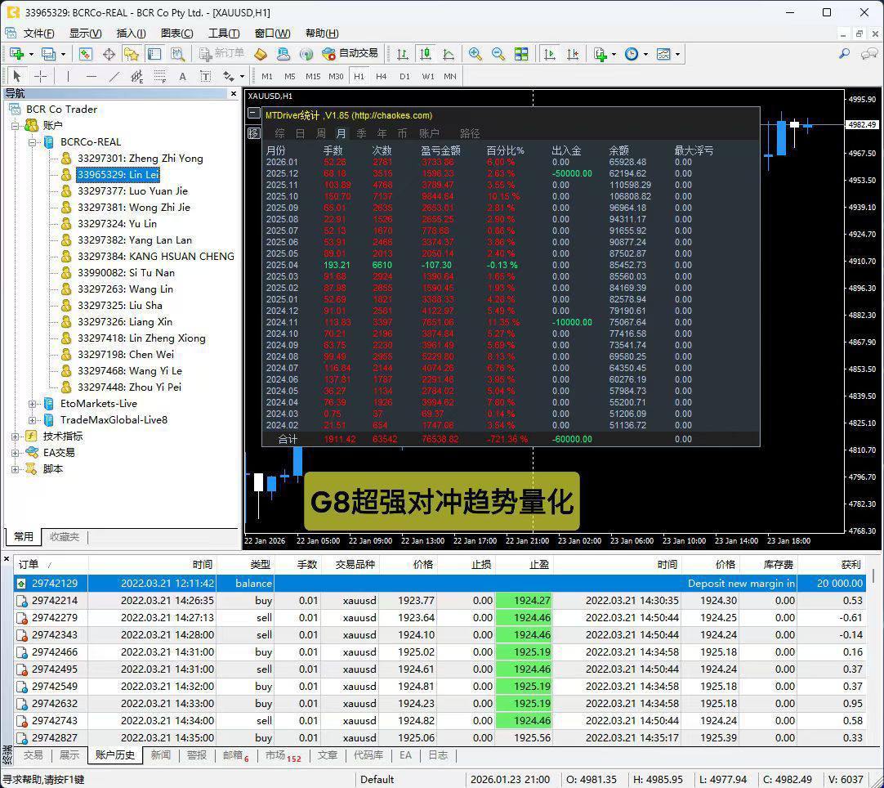Select the cursor arrow tool
Image resolution: width=884 pixels, height=788 pixels.
pyautogui.click(x=17, y=76)
